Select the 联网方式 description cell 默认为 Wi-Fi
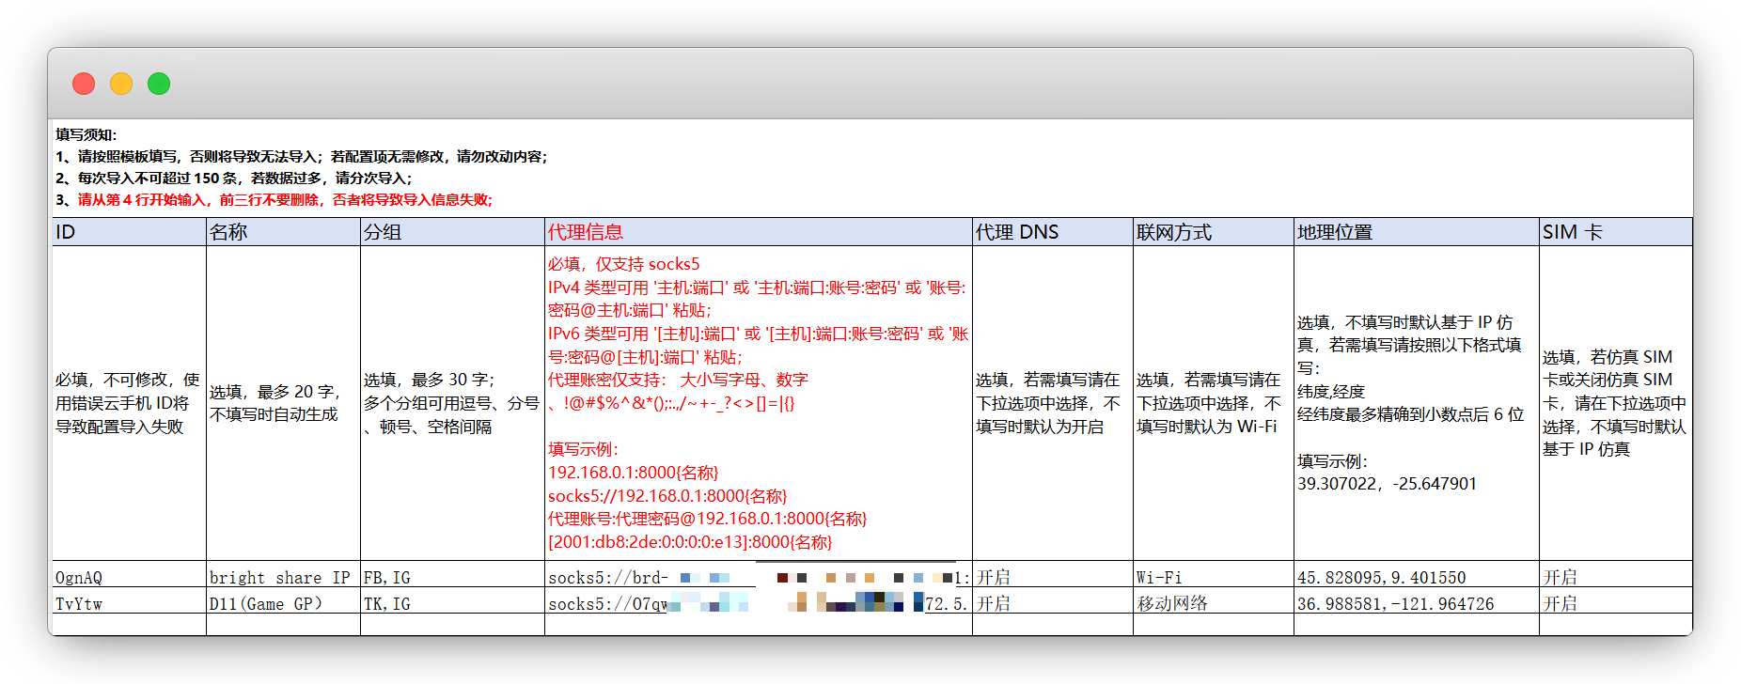The width and height of the screenshot is (1741, 684). point(1214,403)
